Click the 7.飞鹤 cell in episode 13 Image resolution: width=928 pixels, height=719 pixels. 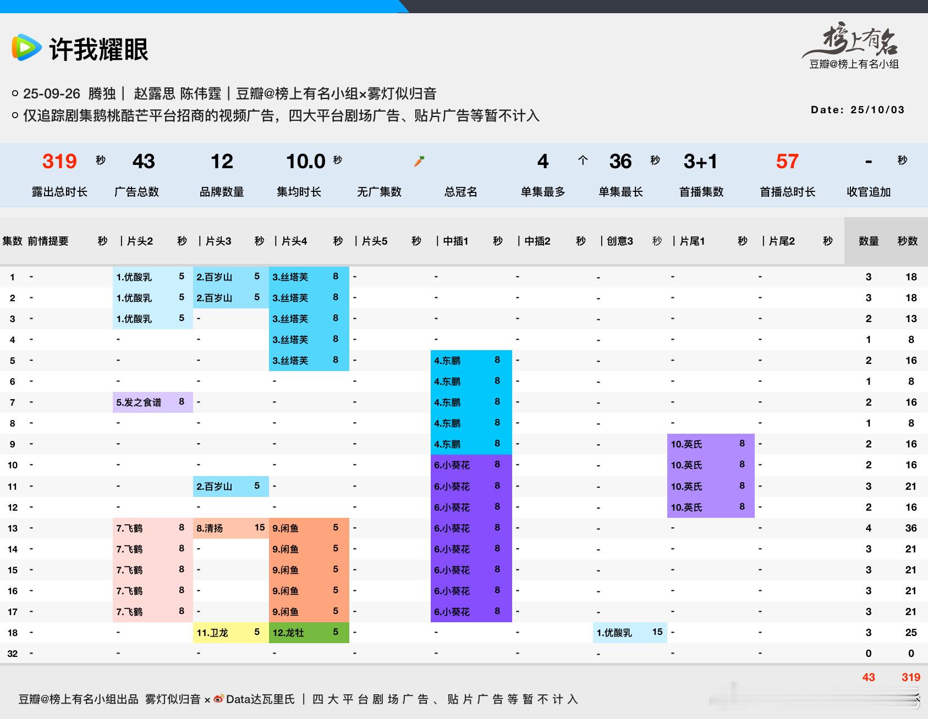[x=153, y=528]
